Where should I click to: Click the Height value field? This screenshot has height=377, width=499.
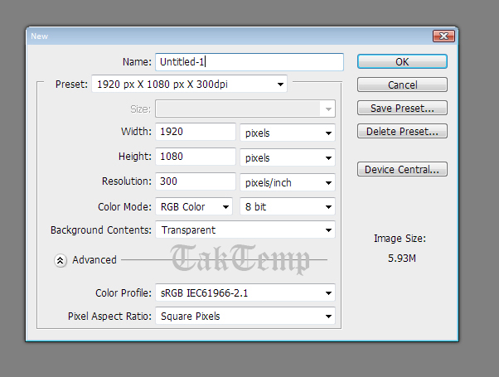click(x=196, y=157)
